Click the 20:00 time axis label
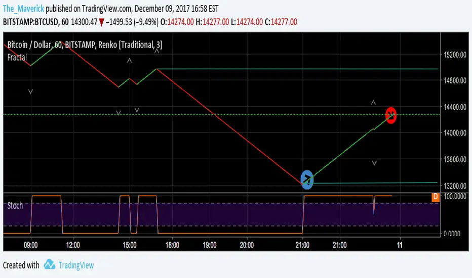 (247, 245)
